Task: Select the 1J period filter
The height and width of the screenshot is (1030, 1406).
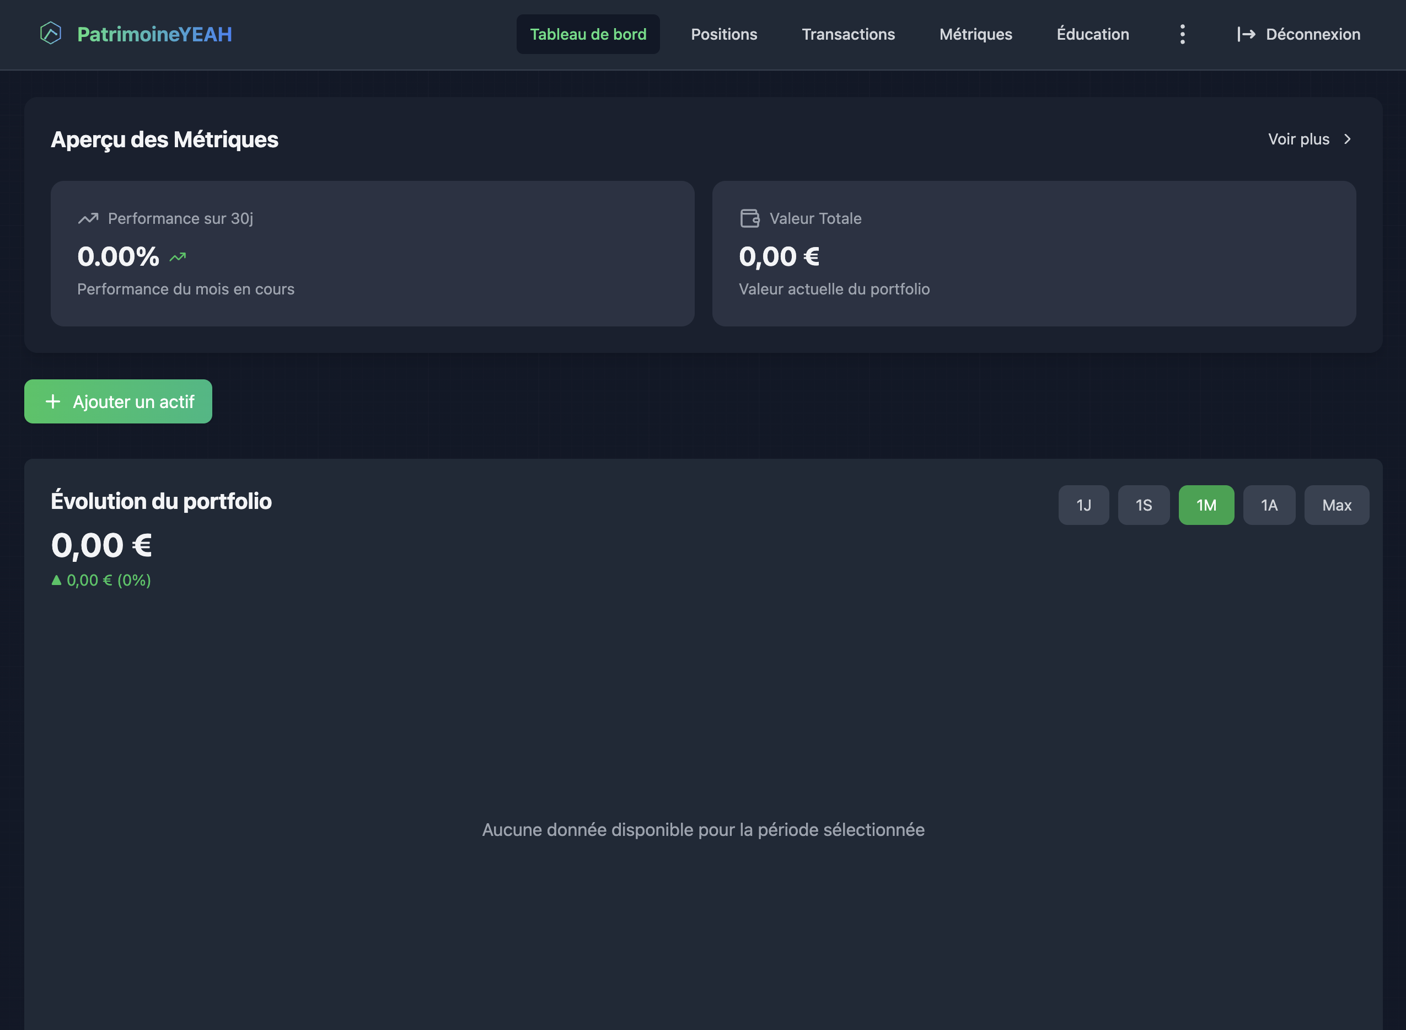Action: 1083,505
